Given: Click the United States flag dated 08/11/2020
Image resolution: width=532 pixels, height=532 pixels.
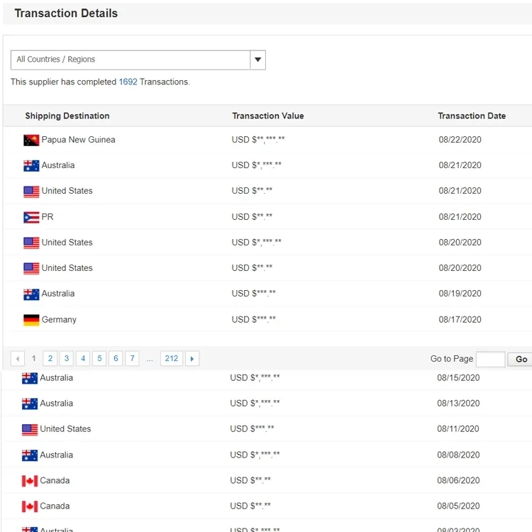Looking at the screenshot, I should 30,429.
